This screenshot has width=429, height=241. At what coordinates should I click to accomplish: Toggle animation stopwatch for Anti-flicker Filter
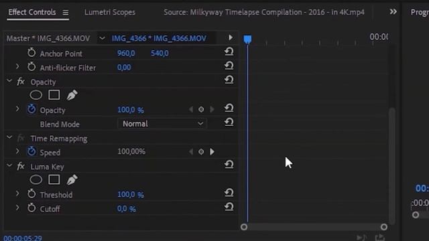click(32, 66)
